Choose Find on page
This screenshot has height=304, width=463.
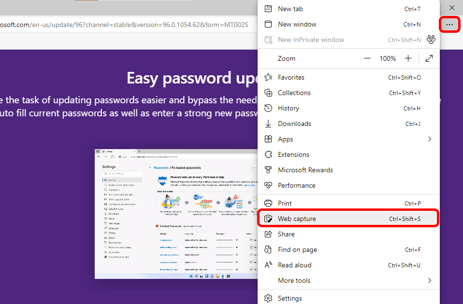pos(348,250)
